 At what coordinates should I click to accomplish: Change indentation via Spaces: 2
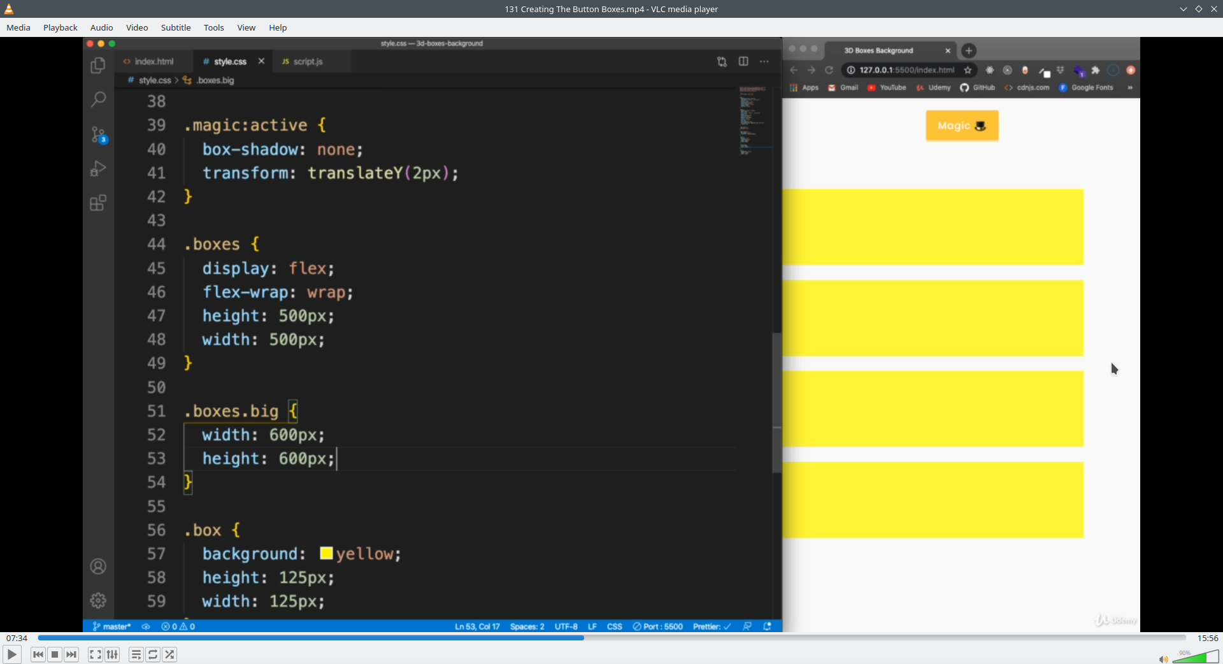(527, 626)
